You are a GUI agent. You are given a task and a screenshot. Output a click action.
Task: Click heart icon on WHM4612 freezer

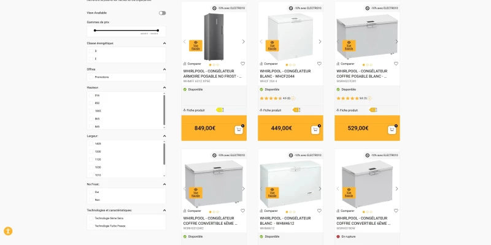point(319,211)
